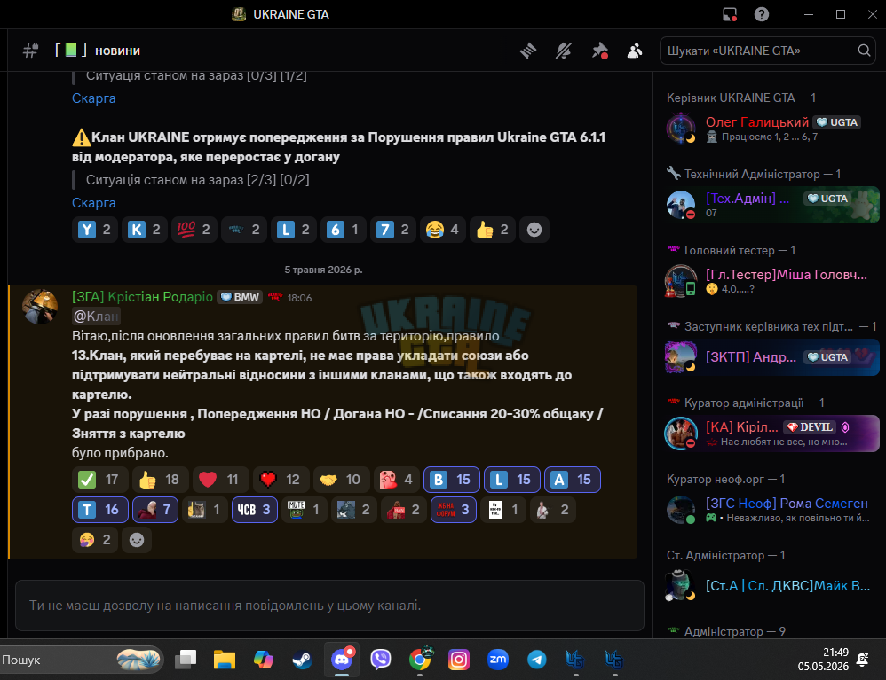This screenshot has height=680, width=886.
Task: Open member [Ст.А | Сл. ДКВС]Майк
Action: point(771,585)
